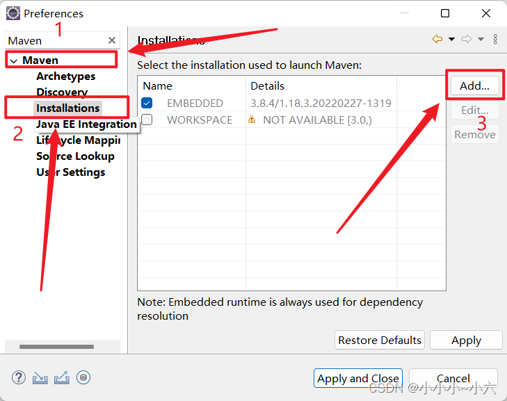This screenshot has height=401, width=507.
Task: Select Installations in the tree
Action: pyautogui.click(x=68, y=108)
